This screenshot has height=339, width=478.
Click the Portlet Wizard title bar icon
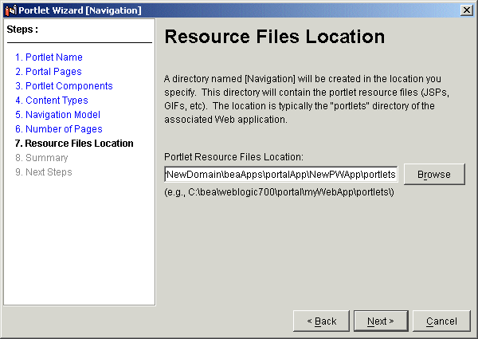[10, 10]
